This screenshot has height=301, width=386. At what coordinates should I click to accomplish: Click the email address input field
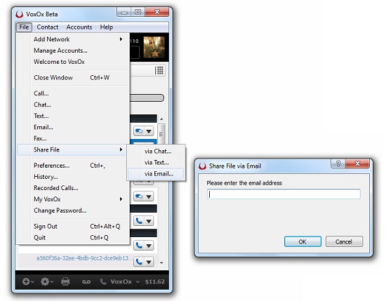pos(284,194)
